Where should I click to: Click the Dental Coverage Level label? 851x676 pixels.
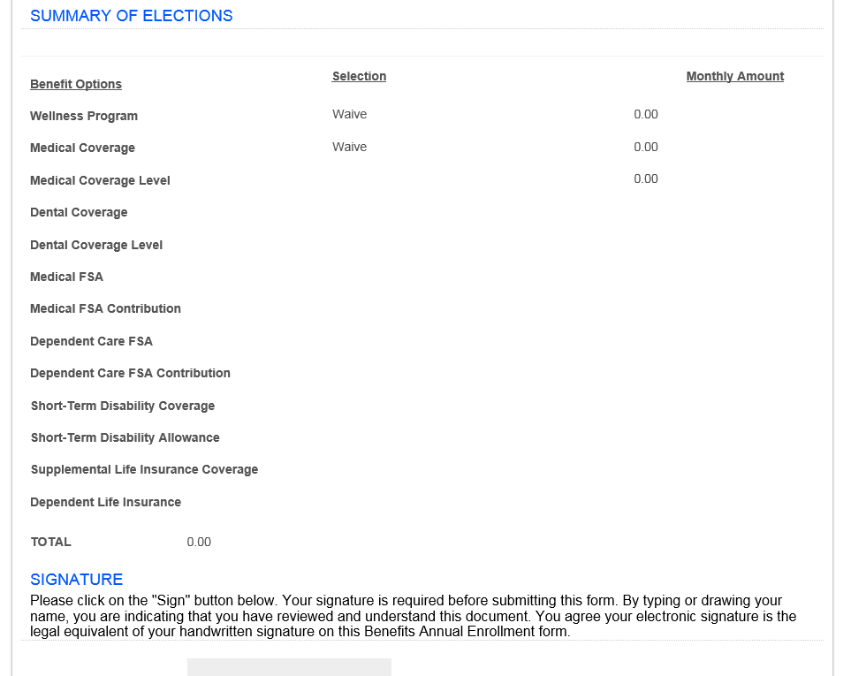(96, 245)
